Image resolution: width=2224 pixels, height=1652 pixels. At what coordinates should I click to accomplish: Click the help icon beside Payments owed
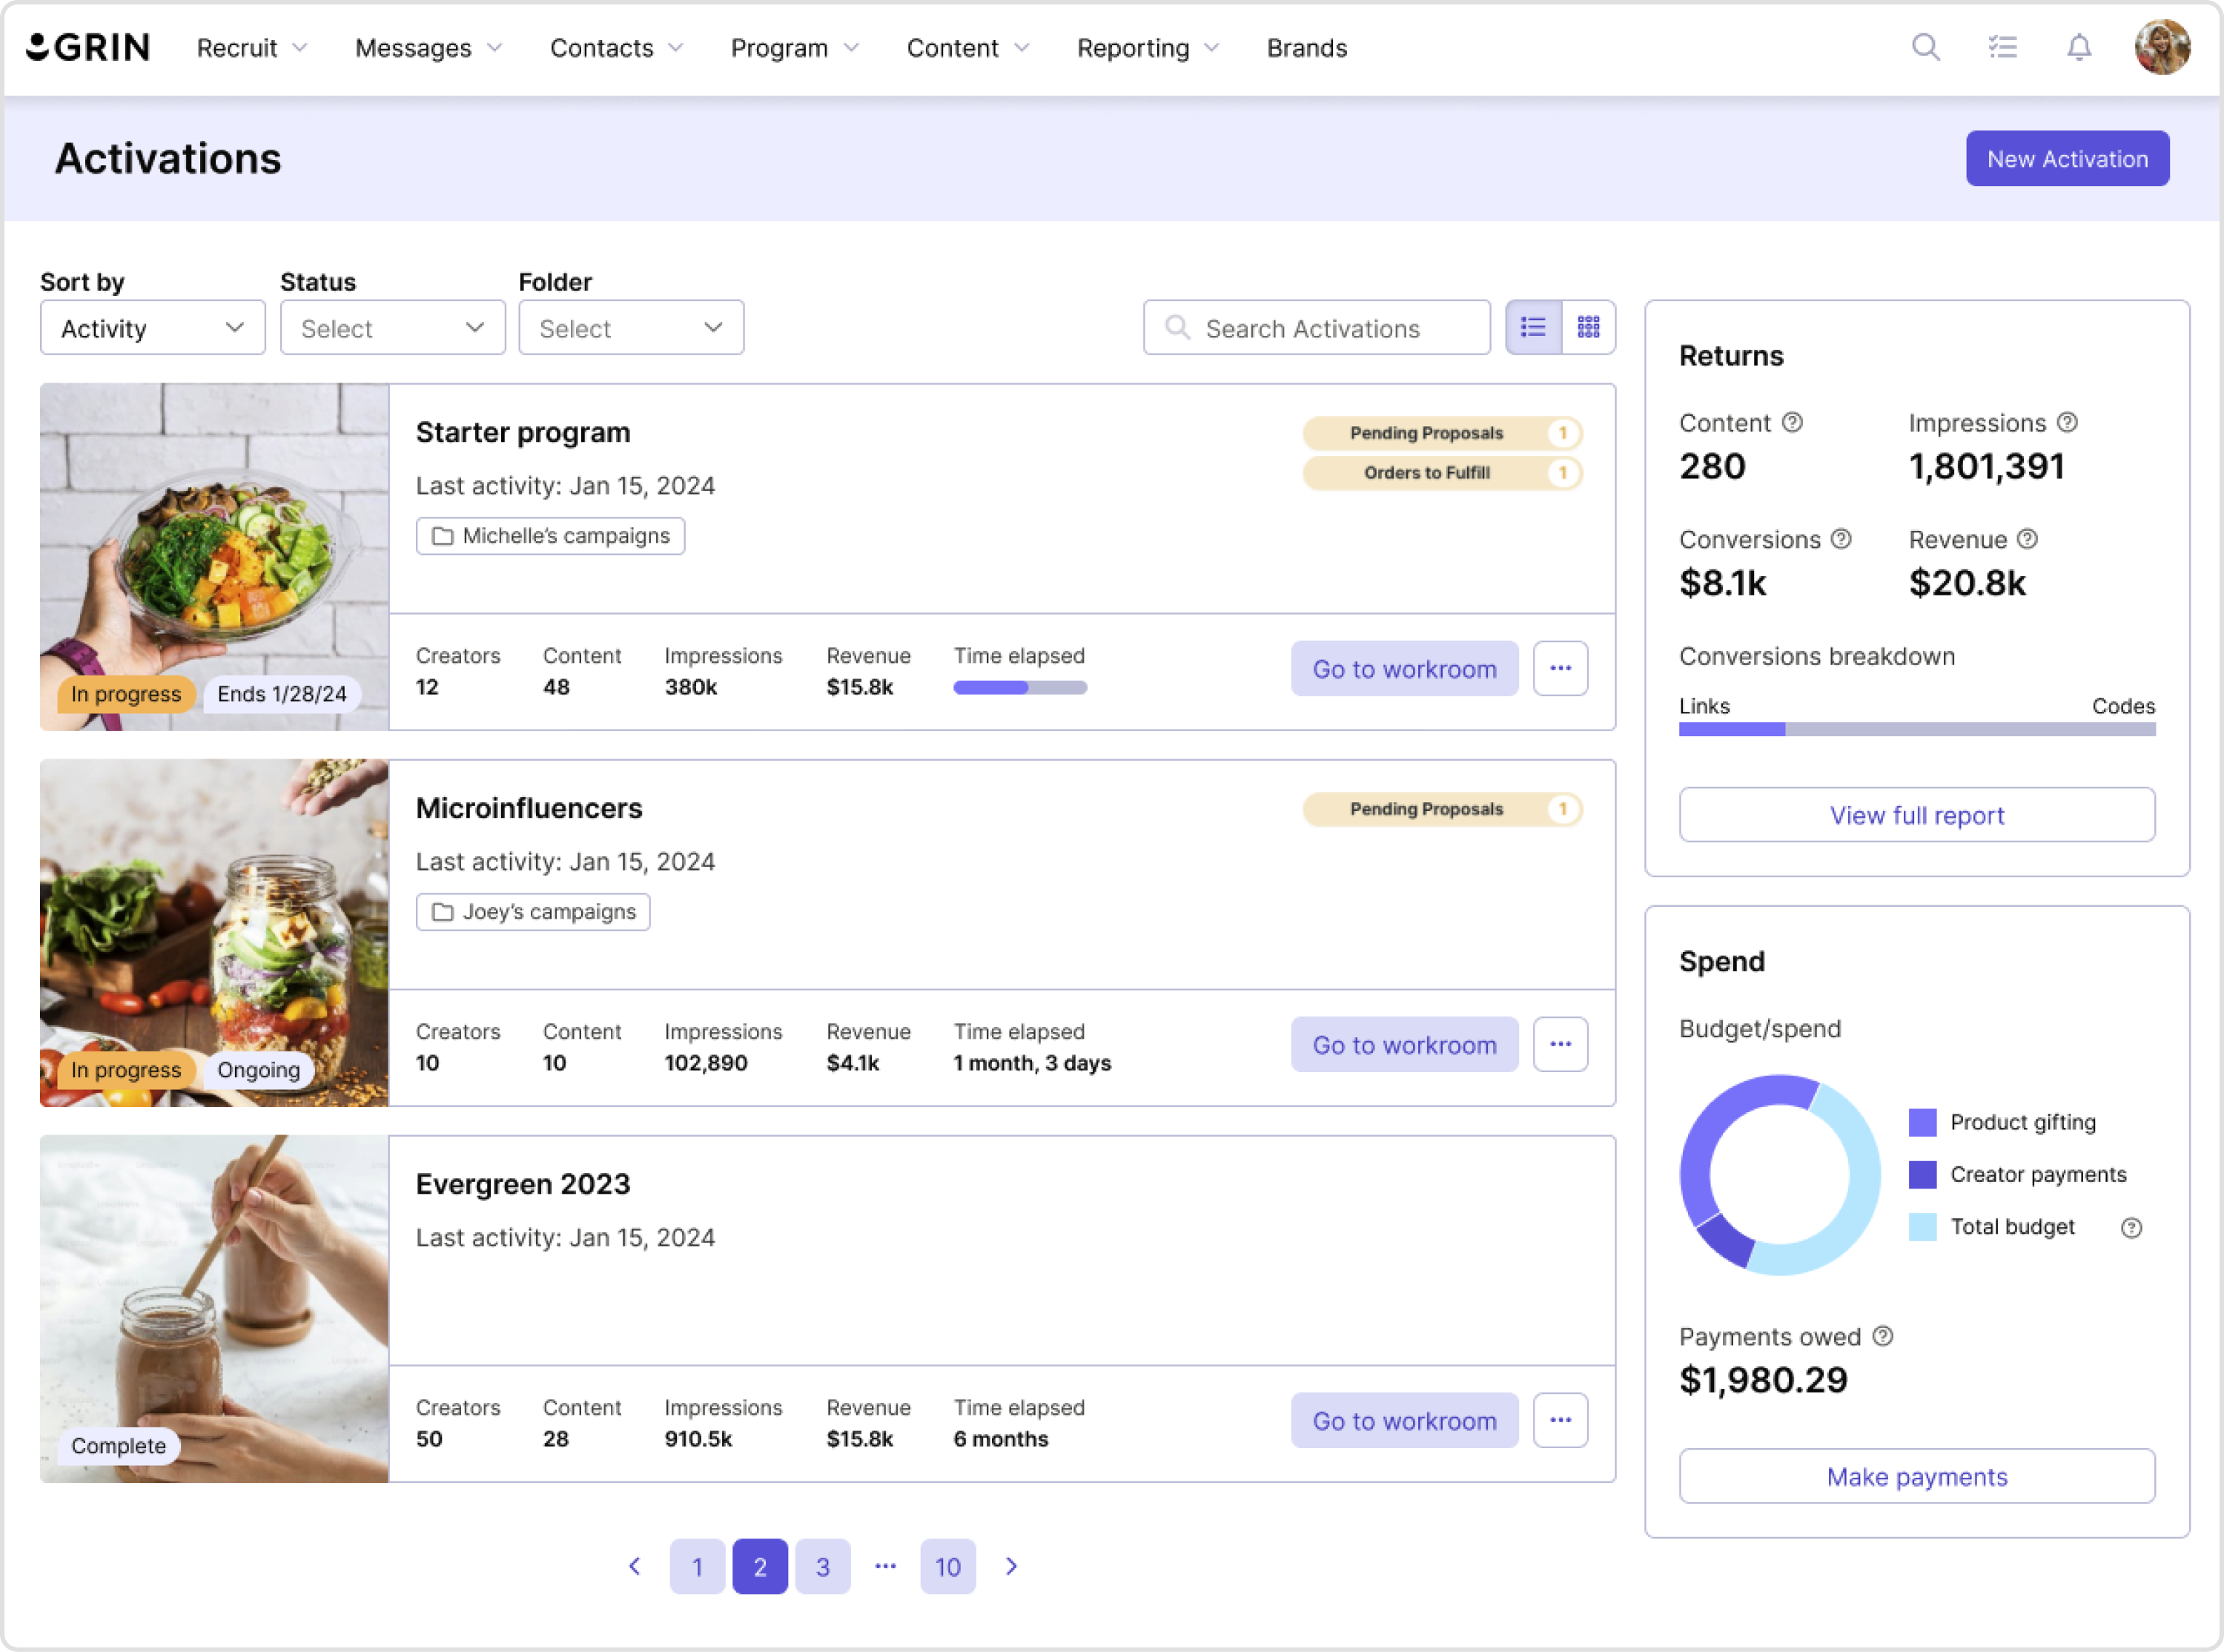pyautogui.click(x=1882, y=1336)
